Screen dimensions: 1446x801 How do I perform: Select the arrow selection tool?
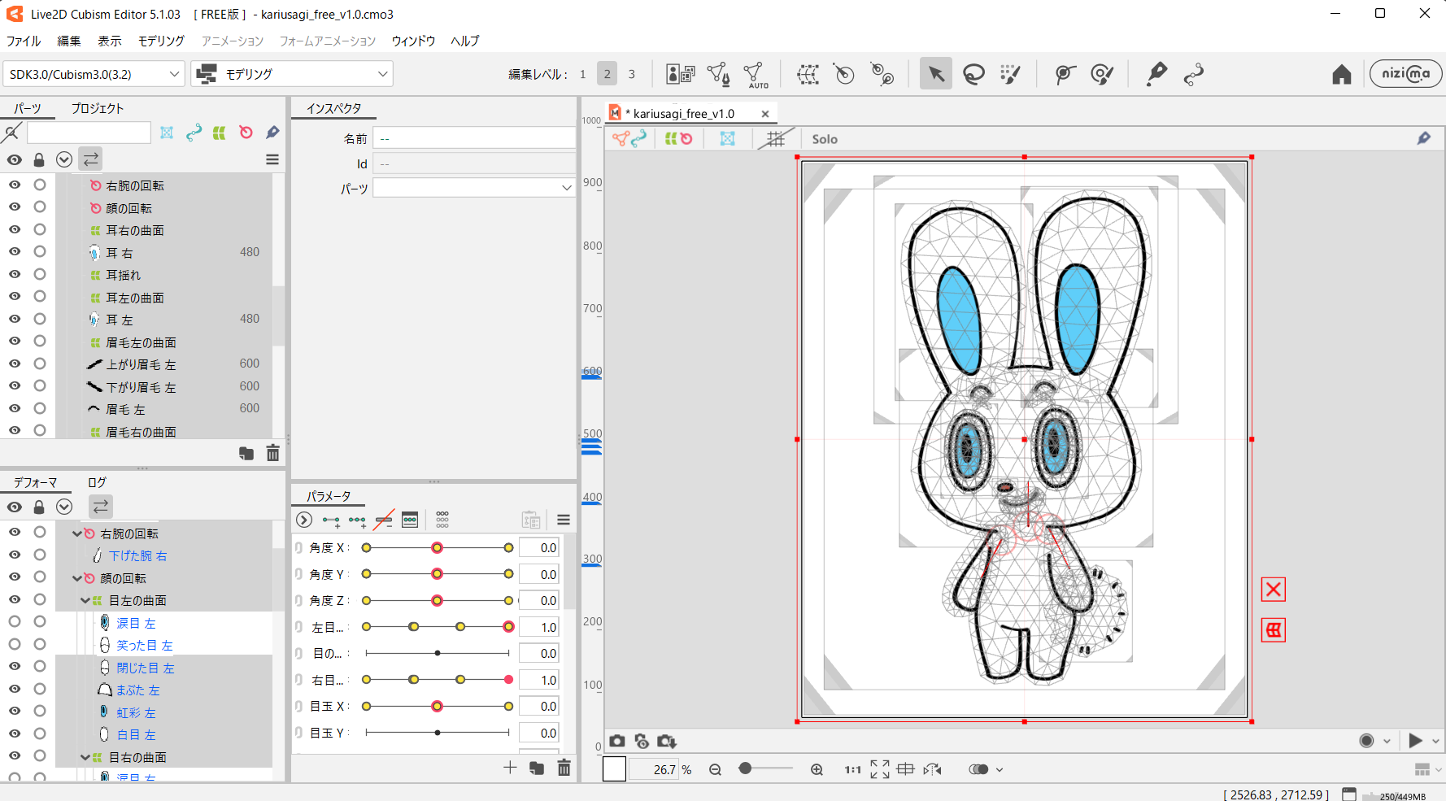pos(935,74)
